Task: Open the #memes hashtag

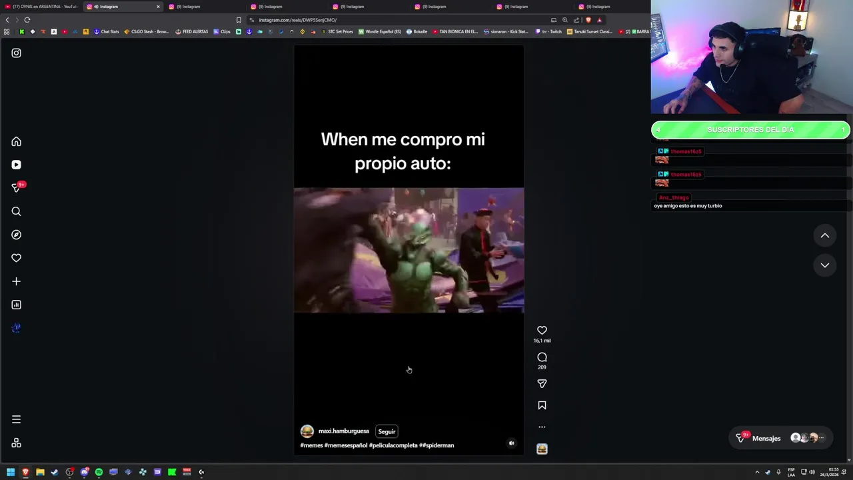Action: pos(311,445)
